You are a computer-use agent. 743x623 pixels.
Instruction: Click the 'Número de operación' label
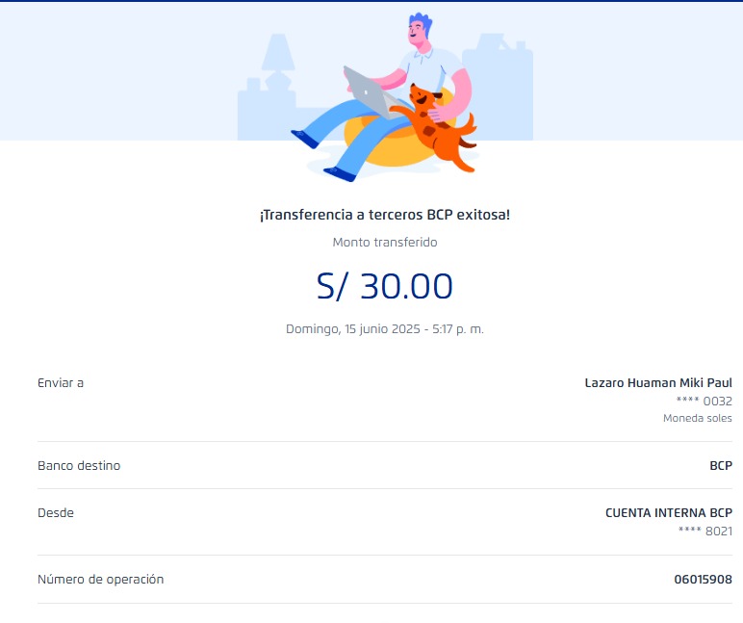101,580
